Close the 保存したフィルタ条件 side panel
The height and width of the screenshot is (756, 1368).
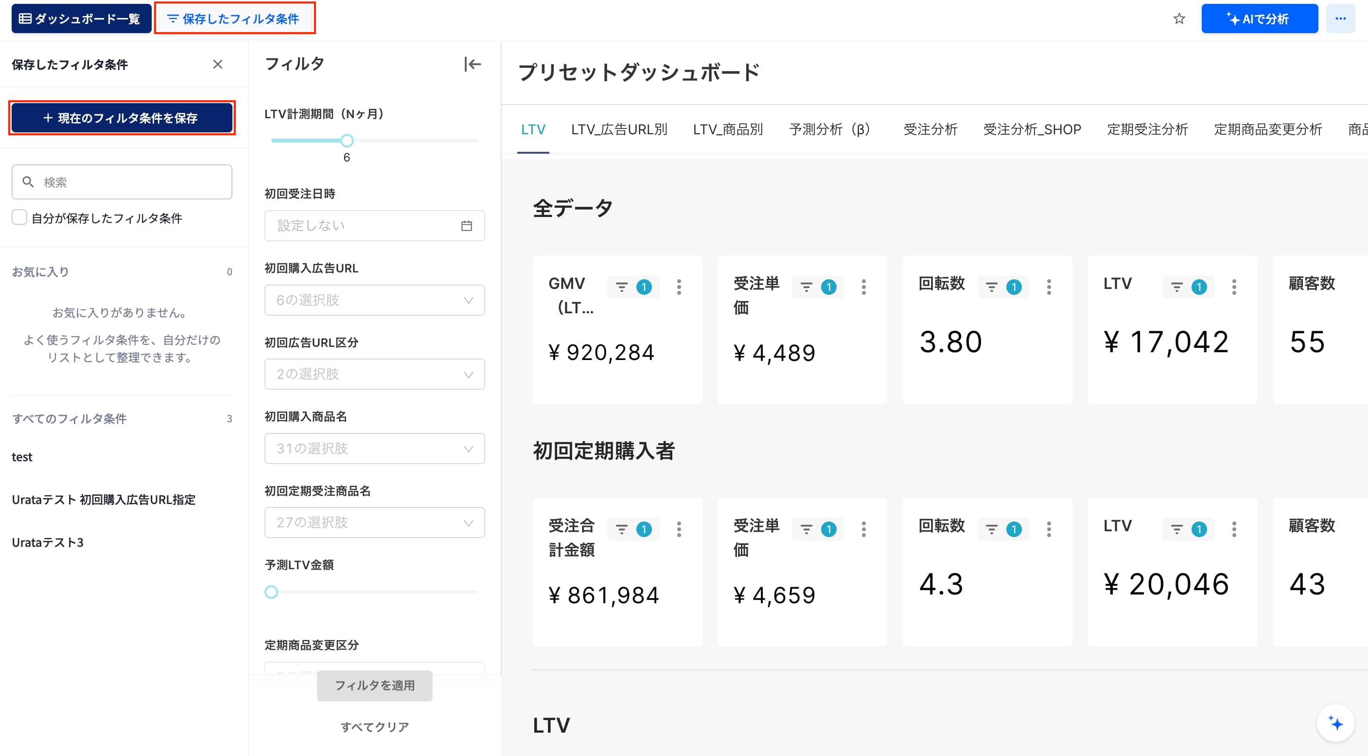coord(218,64)
